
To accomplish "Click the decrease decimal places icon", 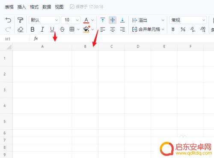I will [193, 30].
